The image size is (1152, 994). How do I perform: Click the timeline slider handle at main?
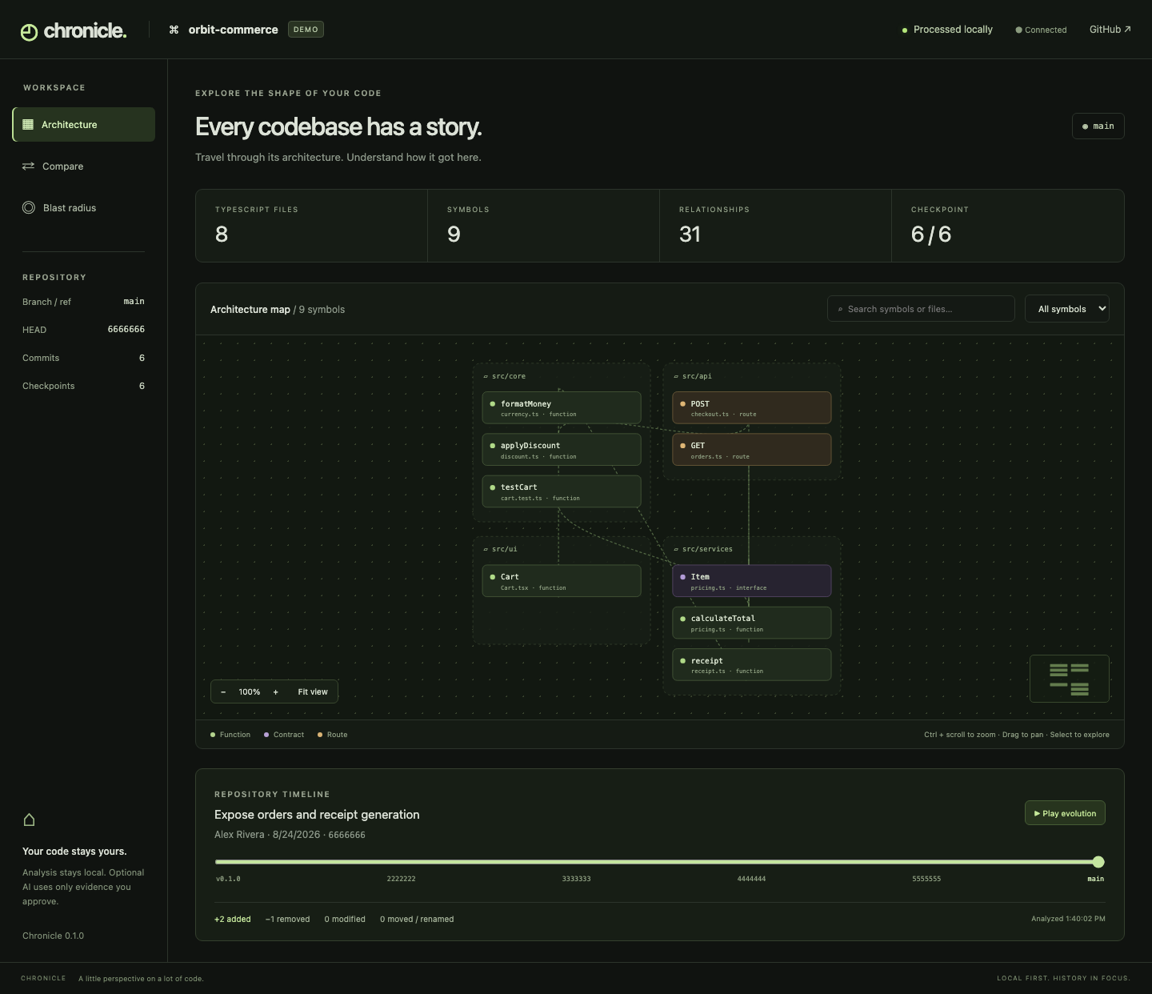pyautogui.click(x=1098, y=862)
